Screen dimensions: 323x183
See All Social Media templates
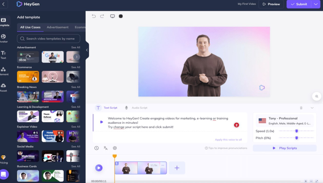coord(76,147)
